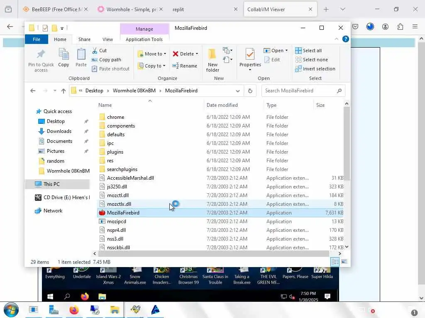Expand Delete options arrow

197,54
